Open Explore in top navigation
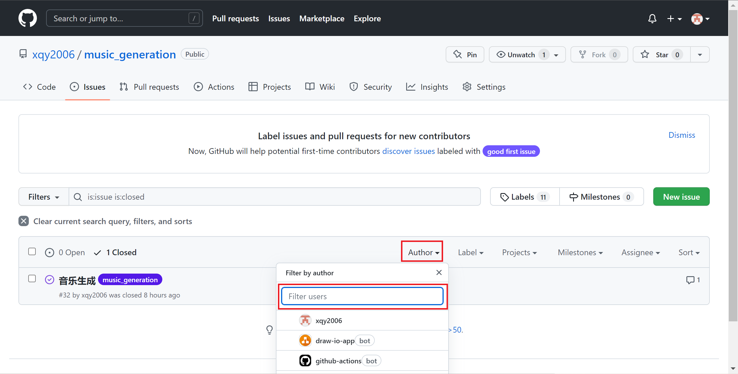738x374 pixels. [367, 18]
